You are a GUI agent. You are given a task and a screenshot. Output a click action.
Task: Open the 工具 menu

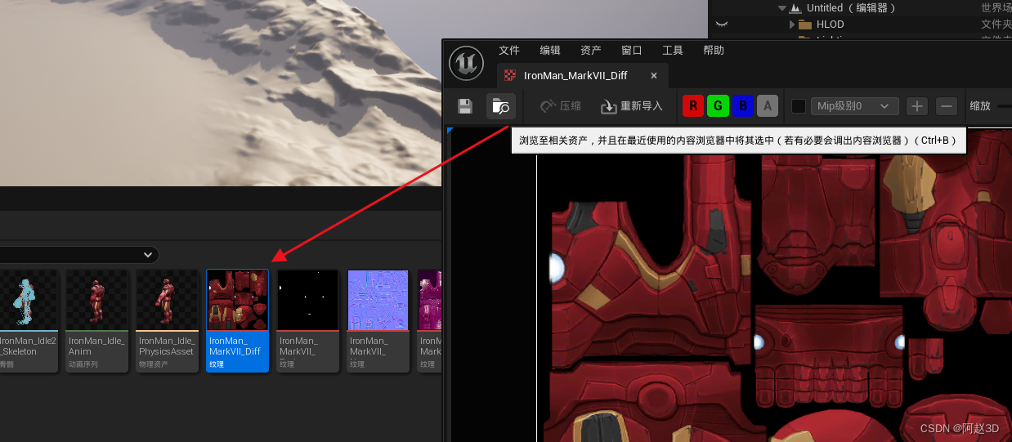[x=673, y=51]
